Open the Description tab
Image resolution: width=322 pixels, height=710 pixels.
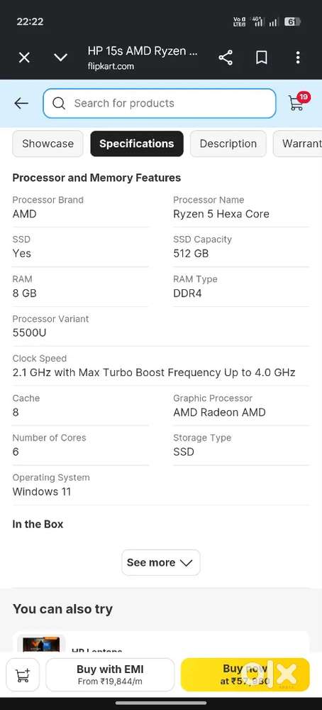pyautogui.click(x=228, y=144)
